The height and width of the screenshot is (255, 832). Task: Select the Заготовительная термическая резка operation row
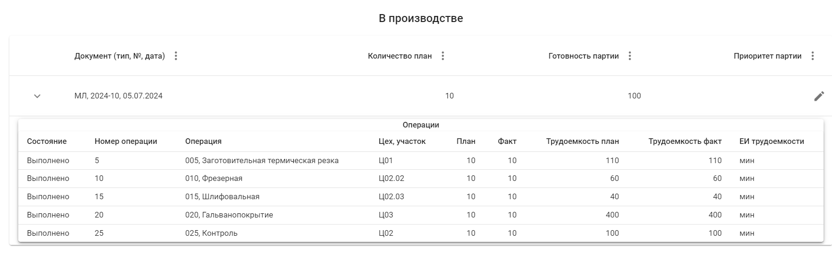[261, 161]
